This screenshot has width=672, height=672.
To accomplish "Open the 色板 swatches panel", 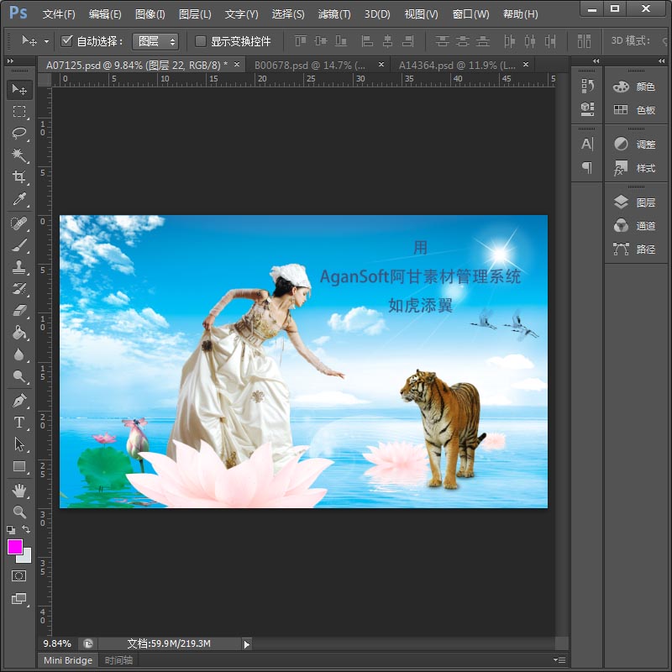I will pos(636,110).
